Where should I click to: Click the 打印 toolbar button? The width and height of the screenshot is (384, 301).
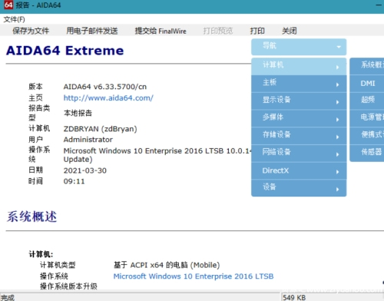tap(257, 31)
